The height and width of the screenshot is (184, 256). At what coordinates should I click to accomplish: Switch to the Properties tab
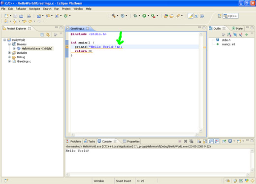pos(131,141)
